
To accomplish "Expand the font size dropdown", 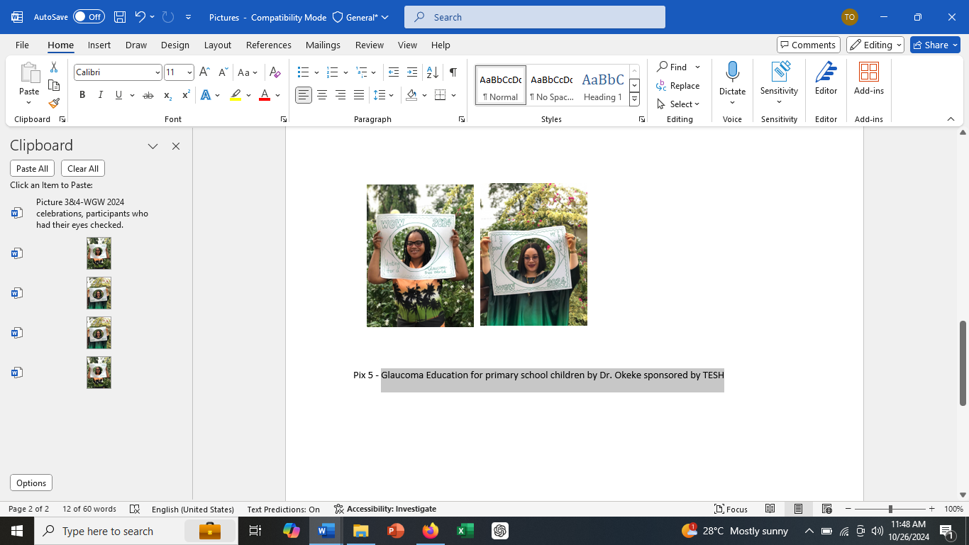I will [189, 72].
